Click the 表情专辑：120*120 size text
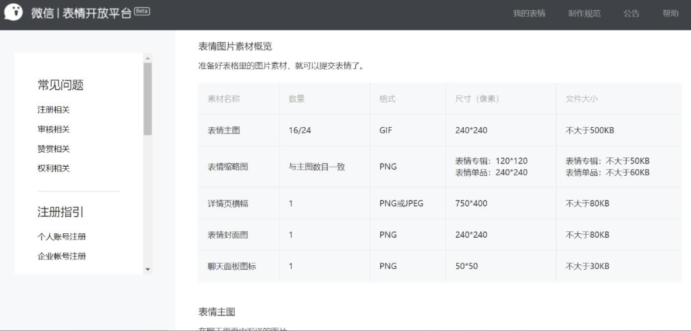Screen dimensions: 691x331 491,161
